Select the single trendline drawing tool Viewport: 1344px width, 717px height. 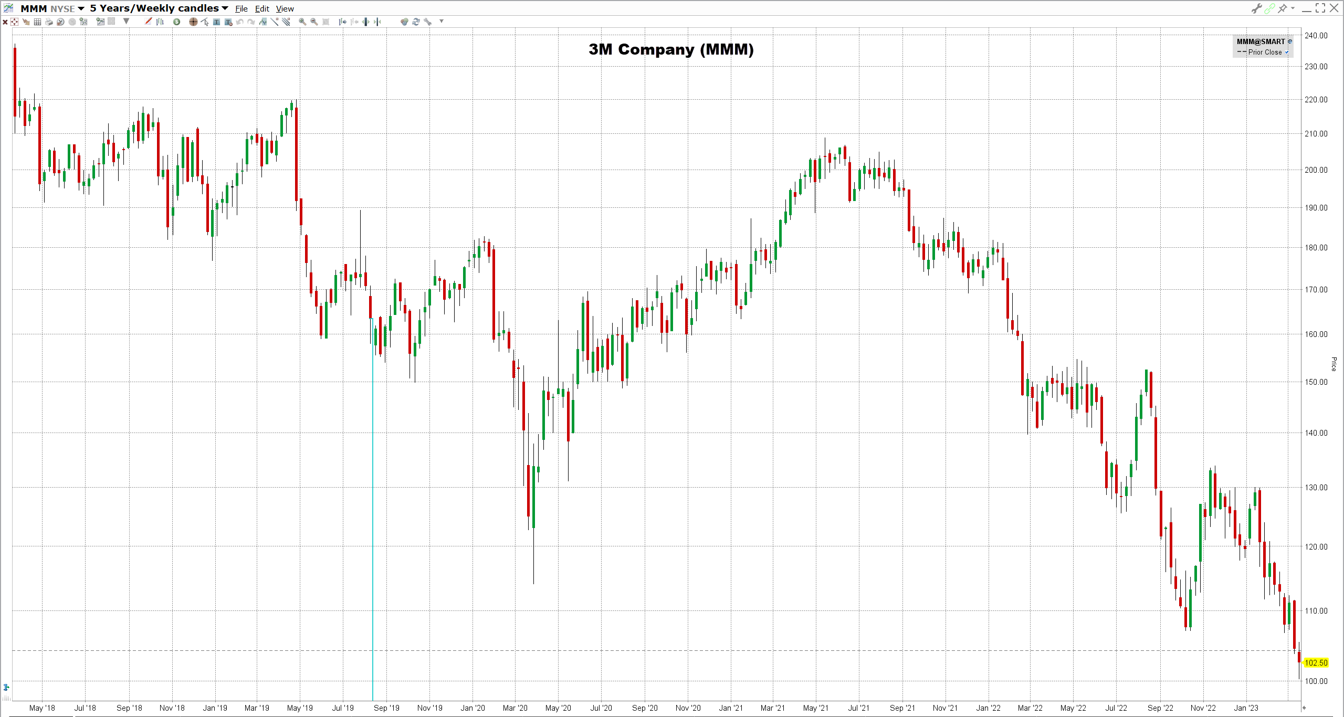click(x=274, y=22)
